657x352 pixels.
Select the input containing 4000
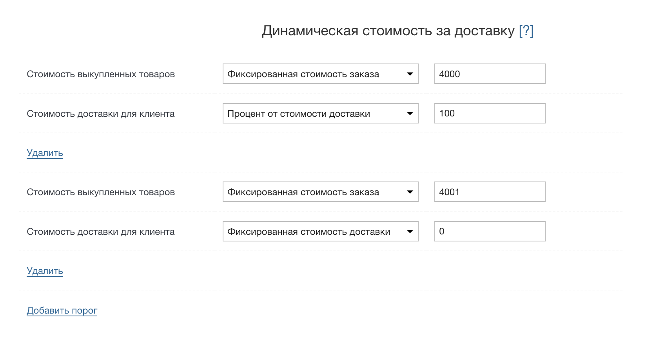click(489, 74)
